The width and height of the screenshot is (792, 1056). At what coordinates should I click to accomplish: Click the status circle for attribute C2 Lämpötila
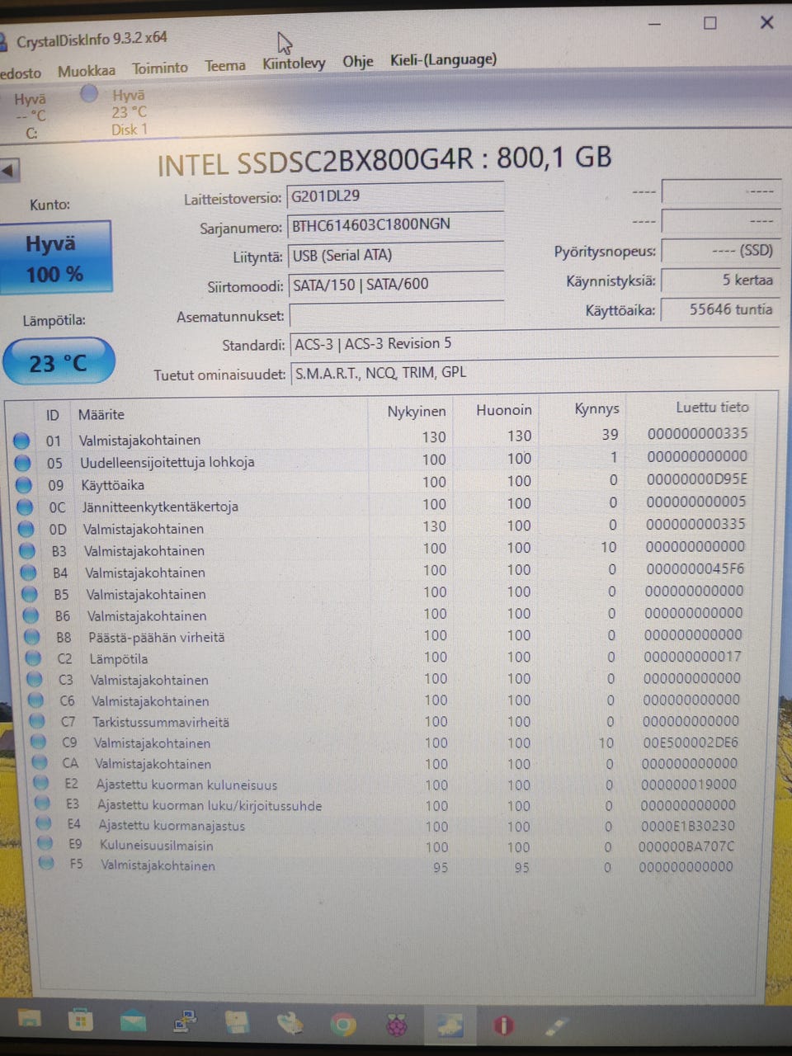click(x=32, y=658)
